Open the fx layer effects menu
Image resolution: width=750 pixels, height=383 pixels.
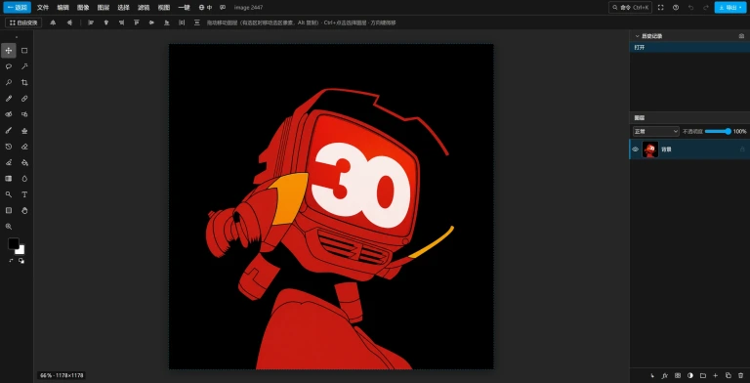click(x=665, y=376)
